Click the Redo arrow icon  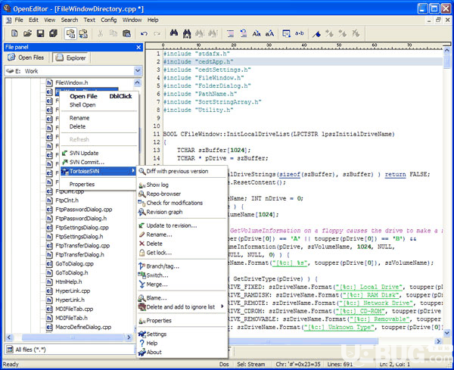pos(157,33)
